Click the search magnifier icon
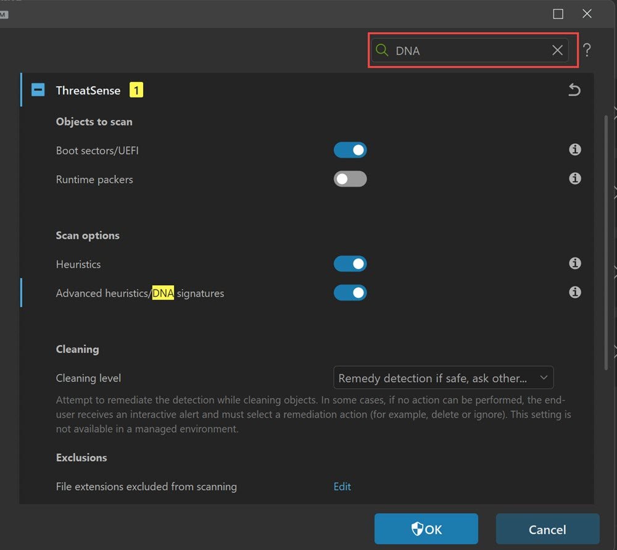The width and height of the screenshot is (617, 550). [382, 50]
